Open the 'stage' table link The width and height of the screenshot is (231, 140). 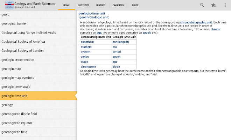84,62
